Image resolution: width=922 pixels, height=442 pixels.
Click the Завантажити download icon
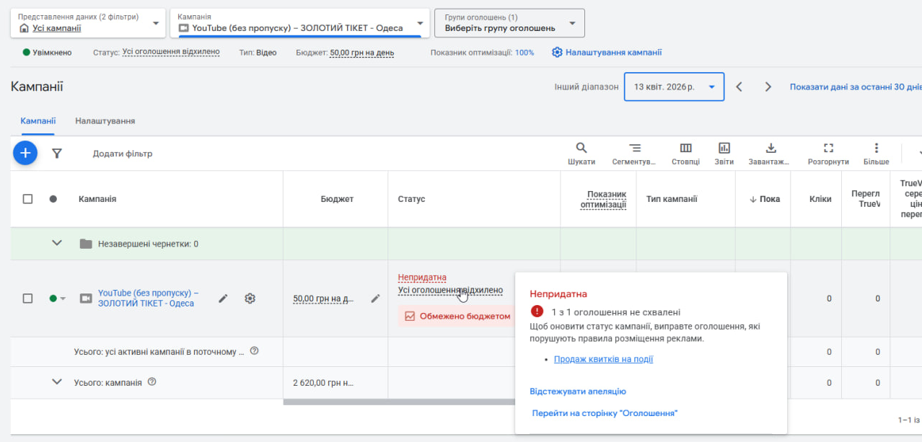(770, 149)
